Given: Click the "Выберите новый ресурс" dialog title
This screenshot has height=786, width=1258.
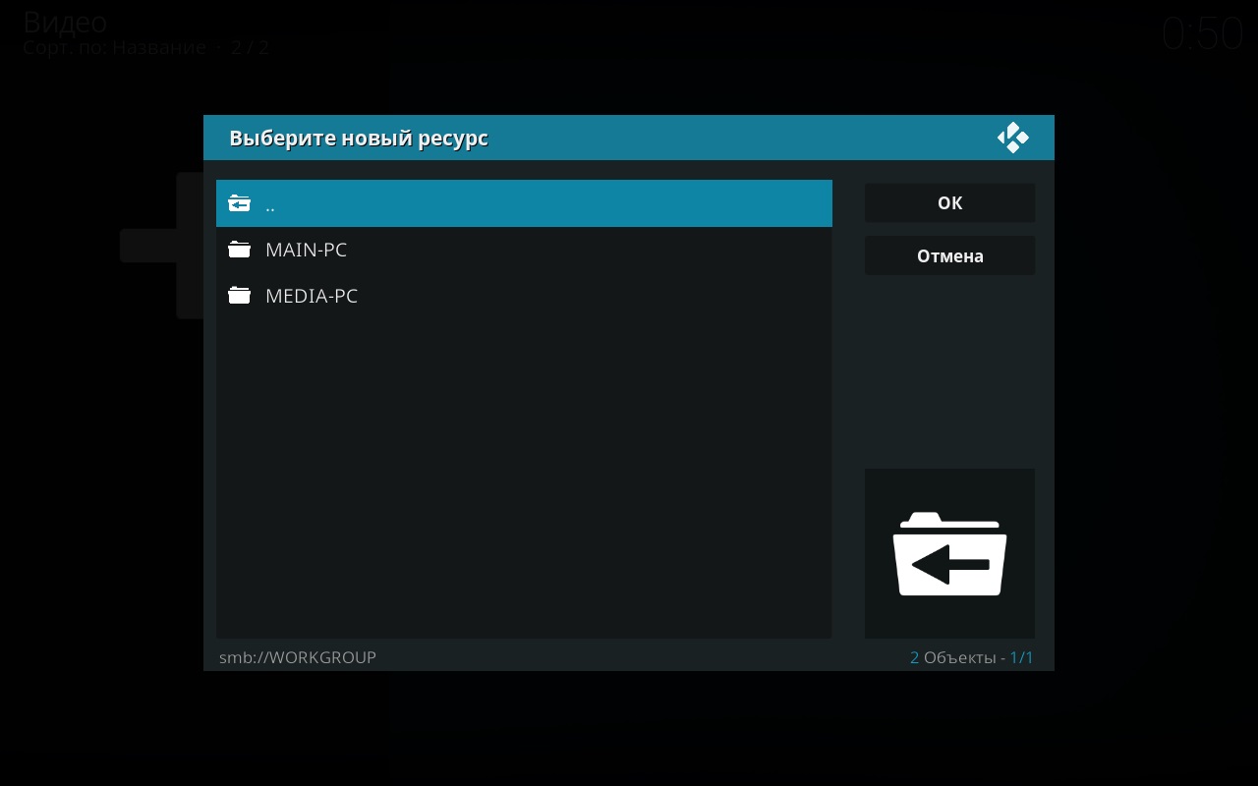Looking at the screenshot, I should 359,138.
